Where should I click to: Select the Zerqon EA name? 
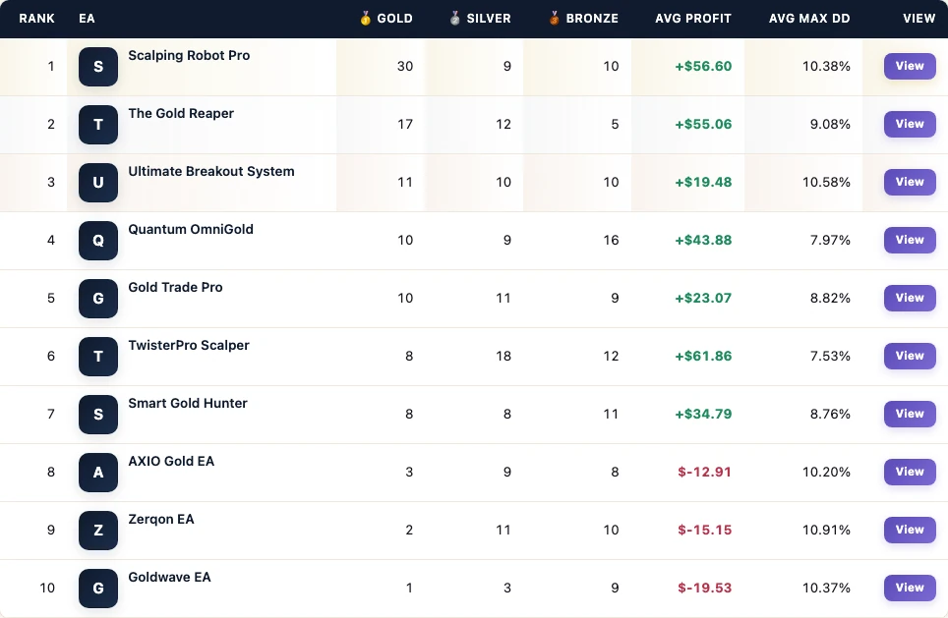[x=161, y=520]
